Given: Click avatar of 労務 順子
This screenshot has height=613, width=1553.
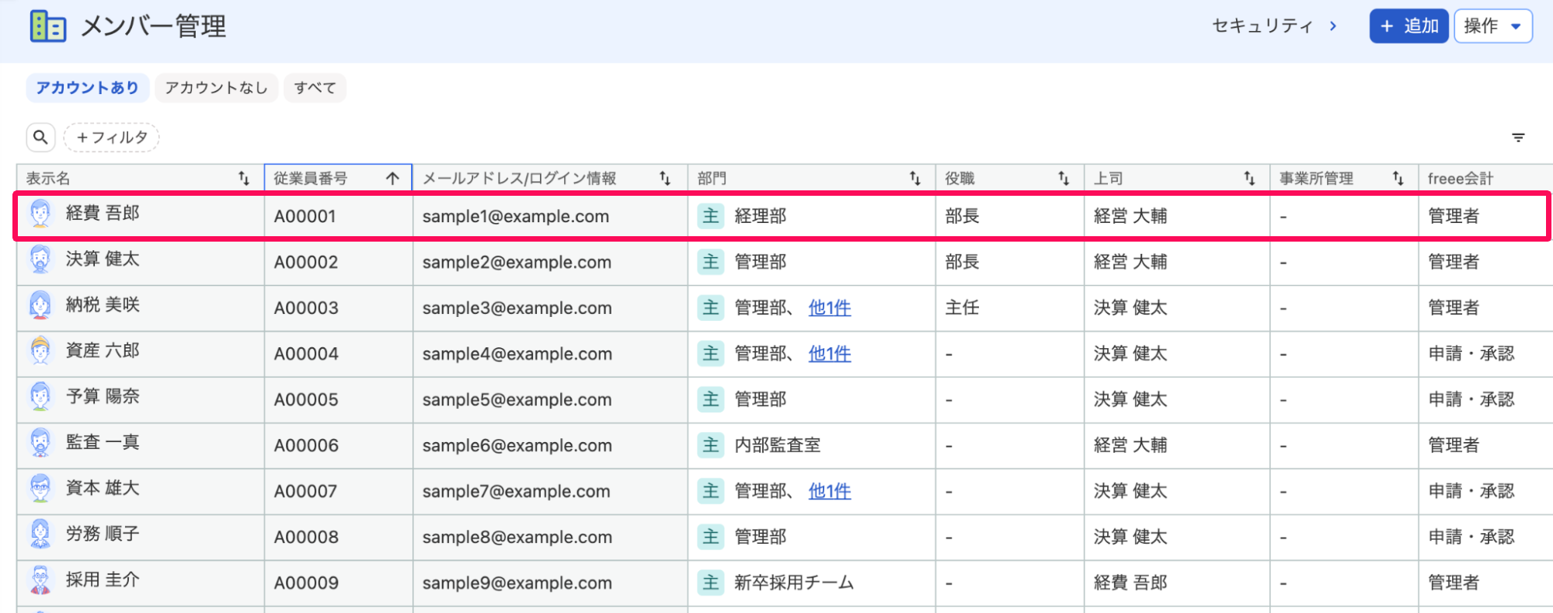Looking at the screenshot, I should point(40,535).
